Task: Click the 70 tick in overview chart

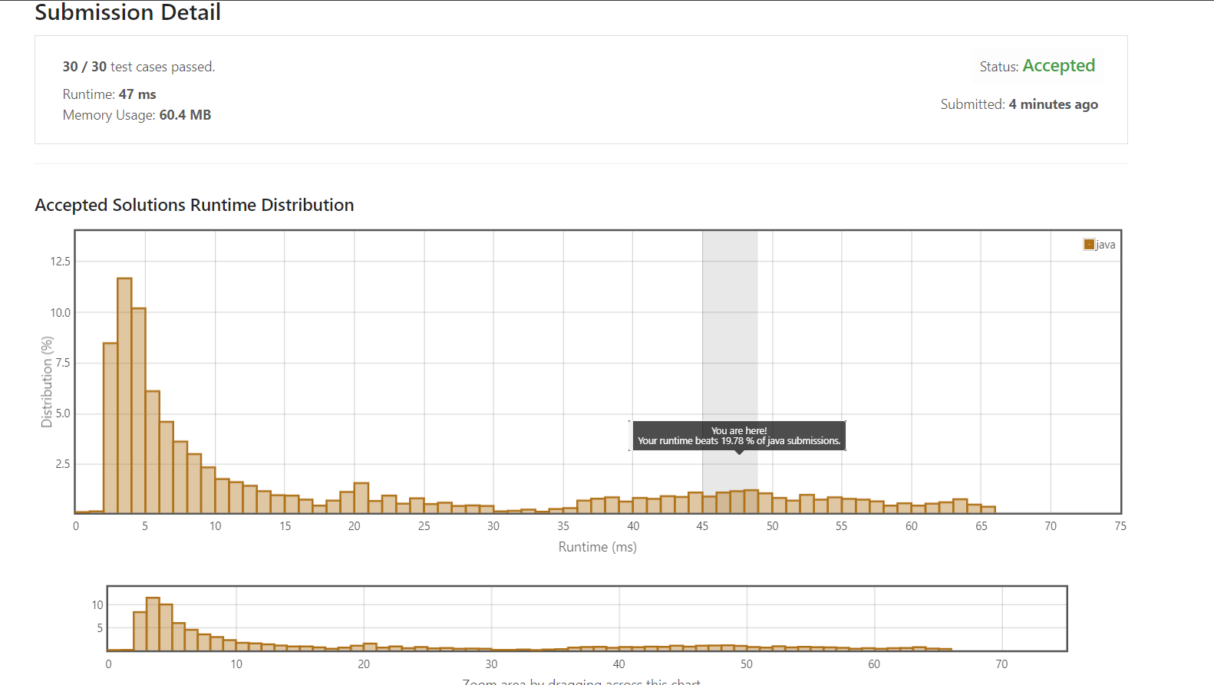Action: pos(1001,664)
